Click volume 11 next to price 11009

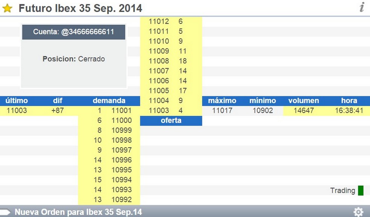coord(183,51)
